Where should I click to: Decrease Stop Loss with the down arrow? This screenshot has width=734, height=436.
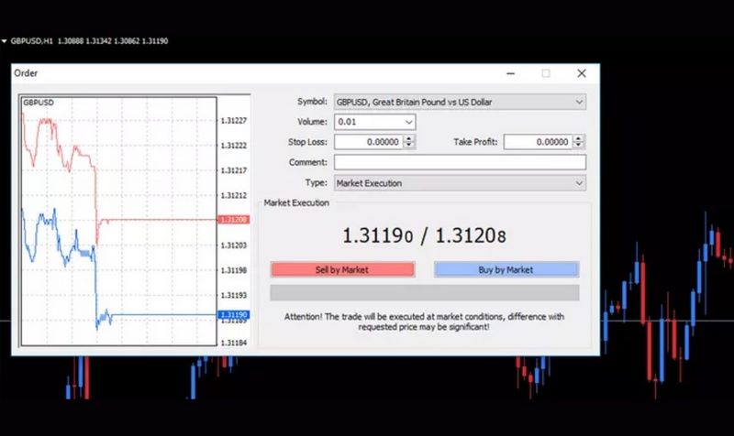click(409, 146)
